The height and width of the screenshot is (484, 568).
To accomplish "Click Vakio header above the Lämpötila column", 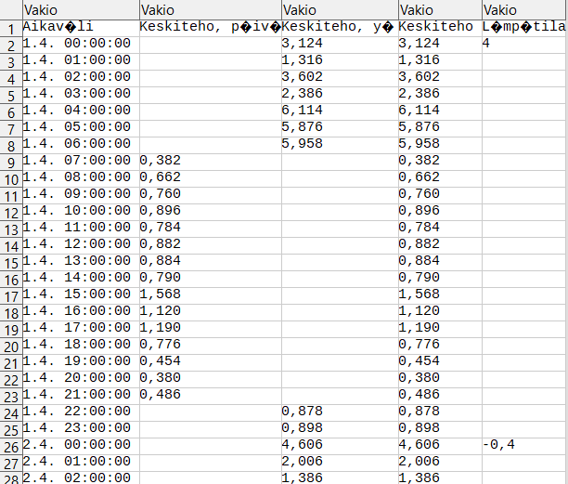I will click(x=524, y=9).
